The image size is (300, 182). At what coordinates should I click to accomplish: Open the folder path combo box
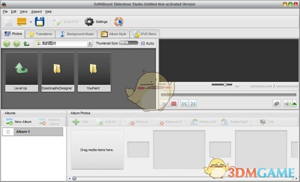(x=63, y=43)
